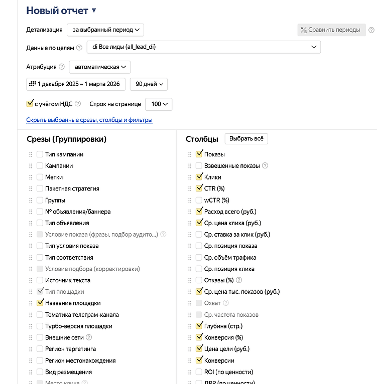Enable Взвешенные показы column checkbox
This screenshot has height=384, width=377.
(199, 165)
